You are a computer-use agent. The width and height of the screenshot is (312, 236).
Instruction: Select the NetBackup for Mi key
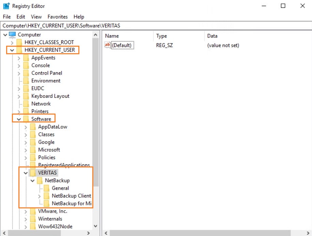tap(72, 204)
